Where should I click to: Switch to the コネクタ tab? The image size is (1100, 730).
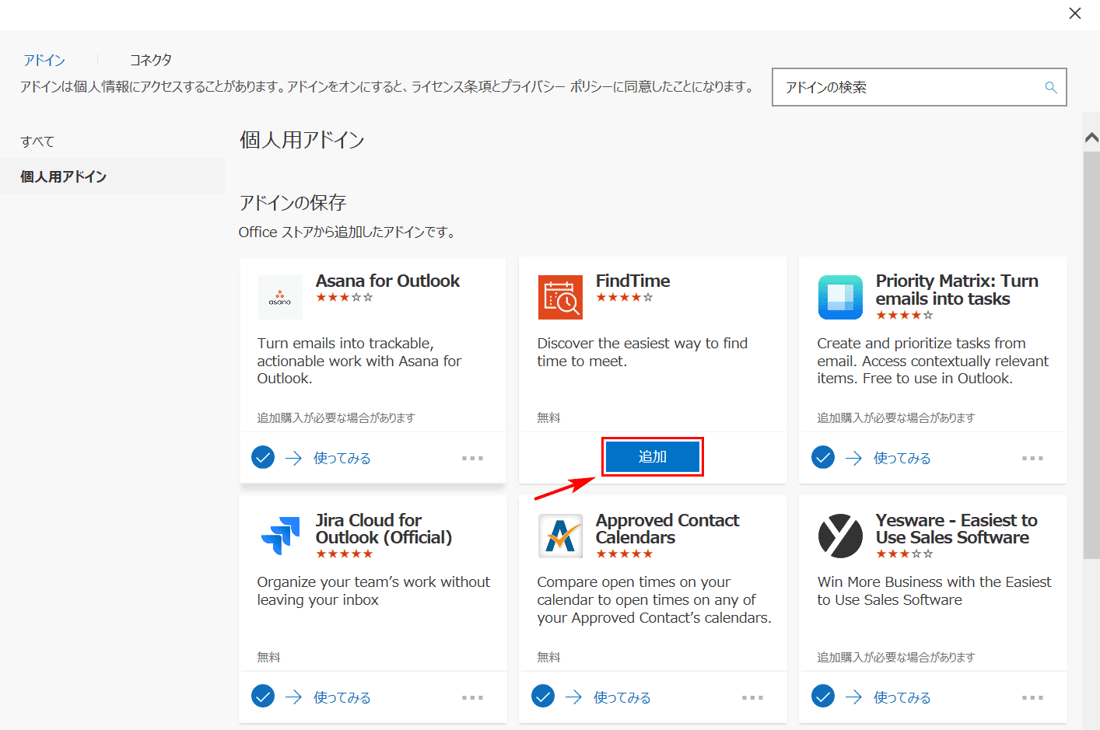click(x=151, y=60)
